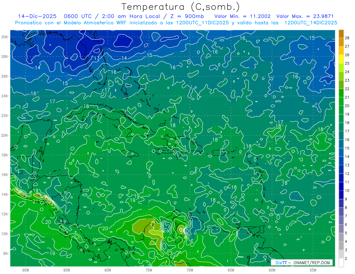Click the "0600 UTC" time text
This screenshot has height=274, width=355.
(x=78, y=16)
